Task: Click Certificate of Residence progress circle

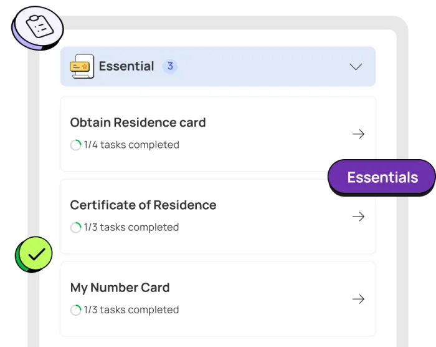Action: (76, 228)
